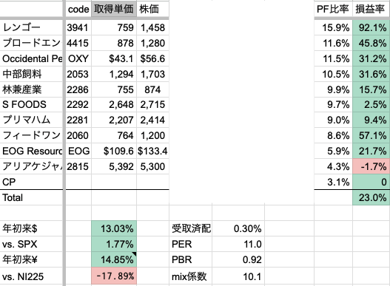Image resolution: width=390 pixels, height=286 pixels.
Task: Select the $133.4 price cell
Action: 152,151
